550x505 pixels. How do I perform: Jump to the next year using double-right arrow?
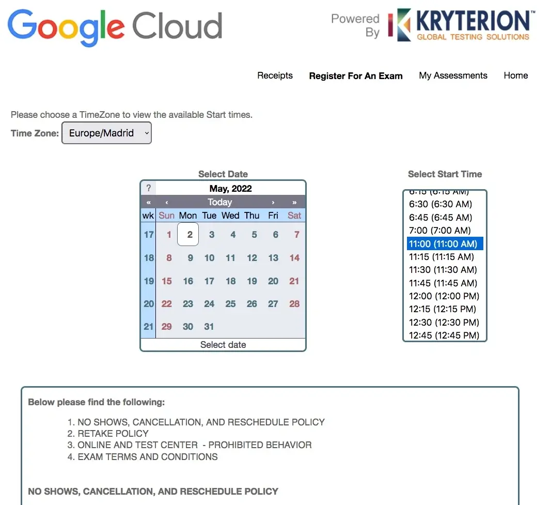[x=294, y=202]
